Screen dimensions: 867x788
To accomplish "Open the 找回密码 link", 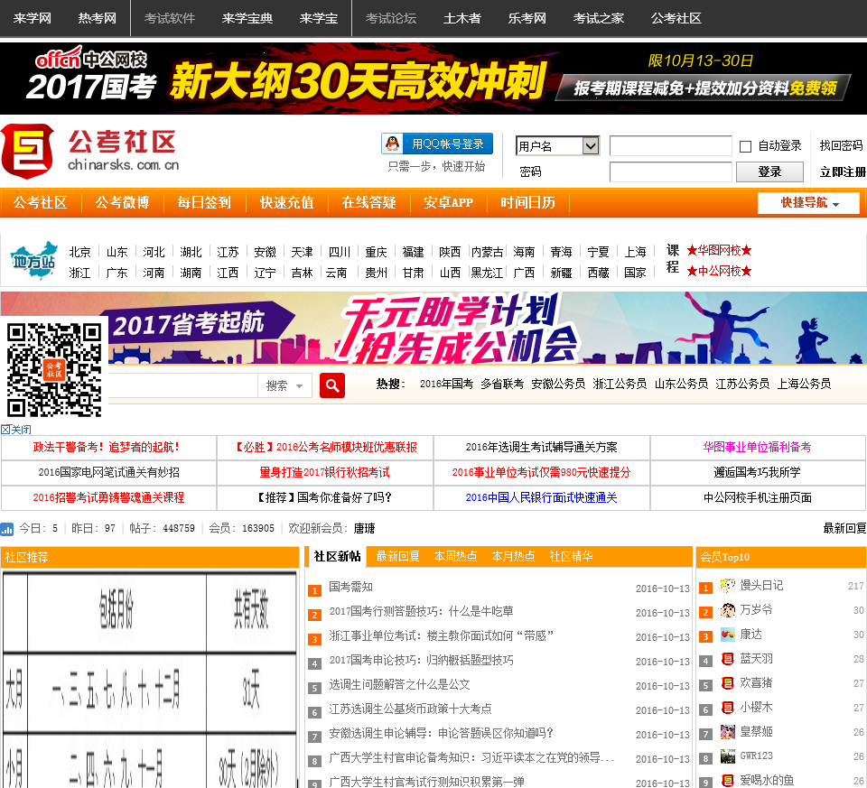I will (841, 146).
